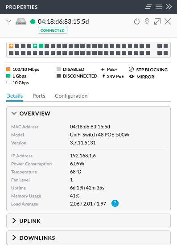Click load average '2.06 / 2.01 / 1.97'

(88, 204)
